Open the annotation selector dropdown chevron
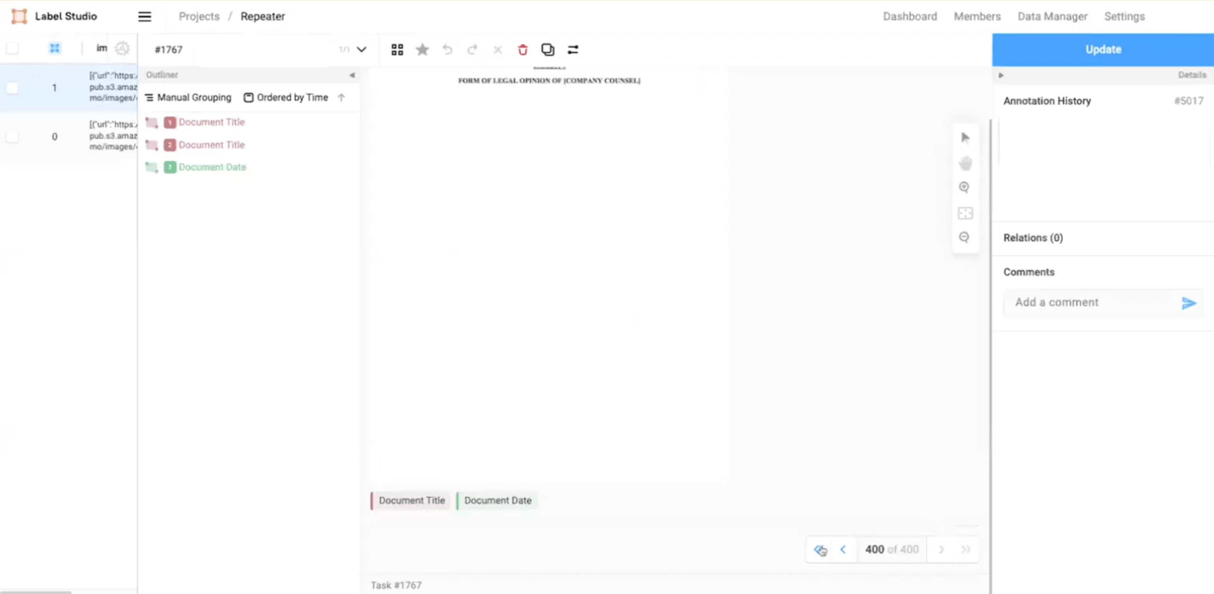Screen dimensions: 1214x594 tap(362, 49)
